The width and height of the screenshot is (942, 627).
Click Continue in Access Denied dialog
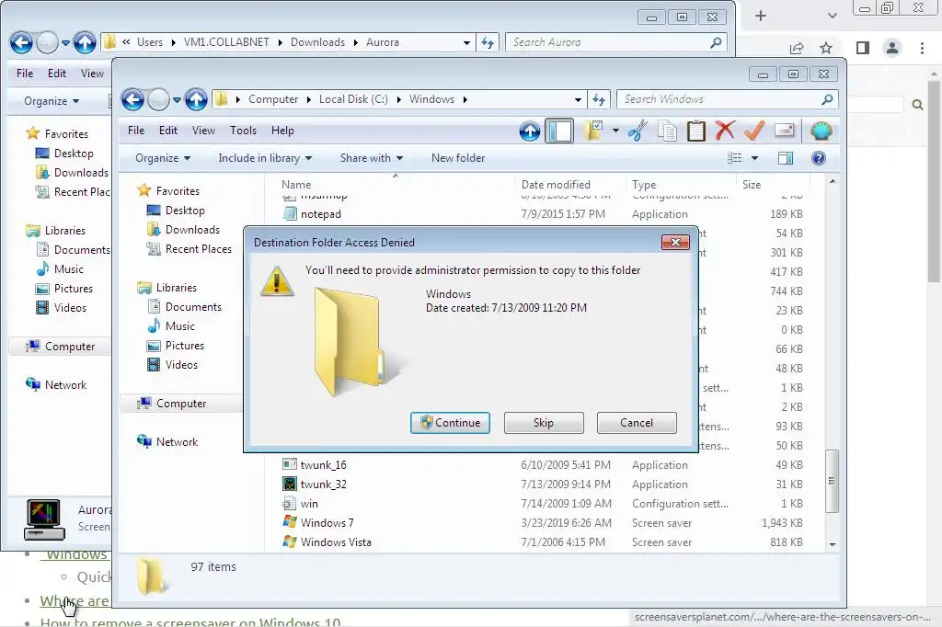coord(450,423)
